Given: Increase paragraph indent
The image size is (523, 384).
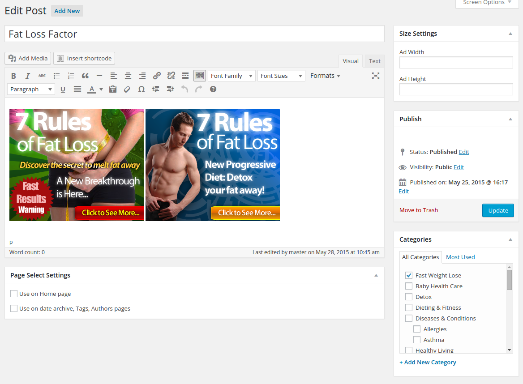Looking at the screenshot, I should 170,90.
